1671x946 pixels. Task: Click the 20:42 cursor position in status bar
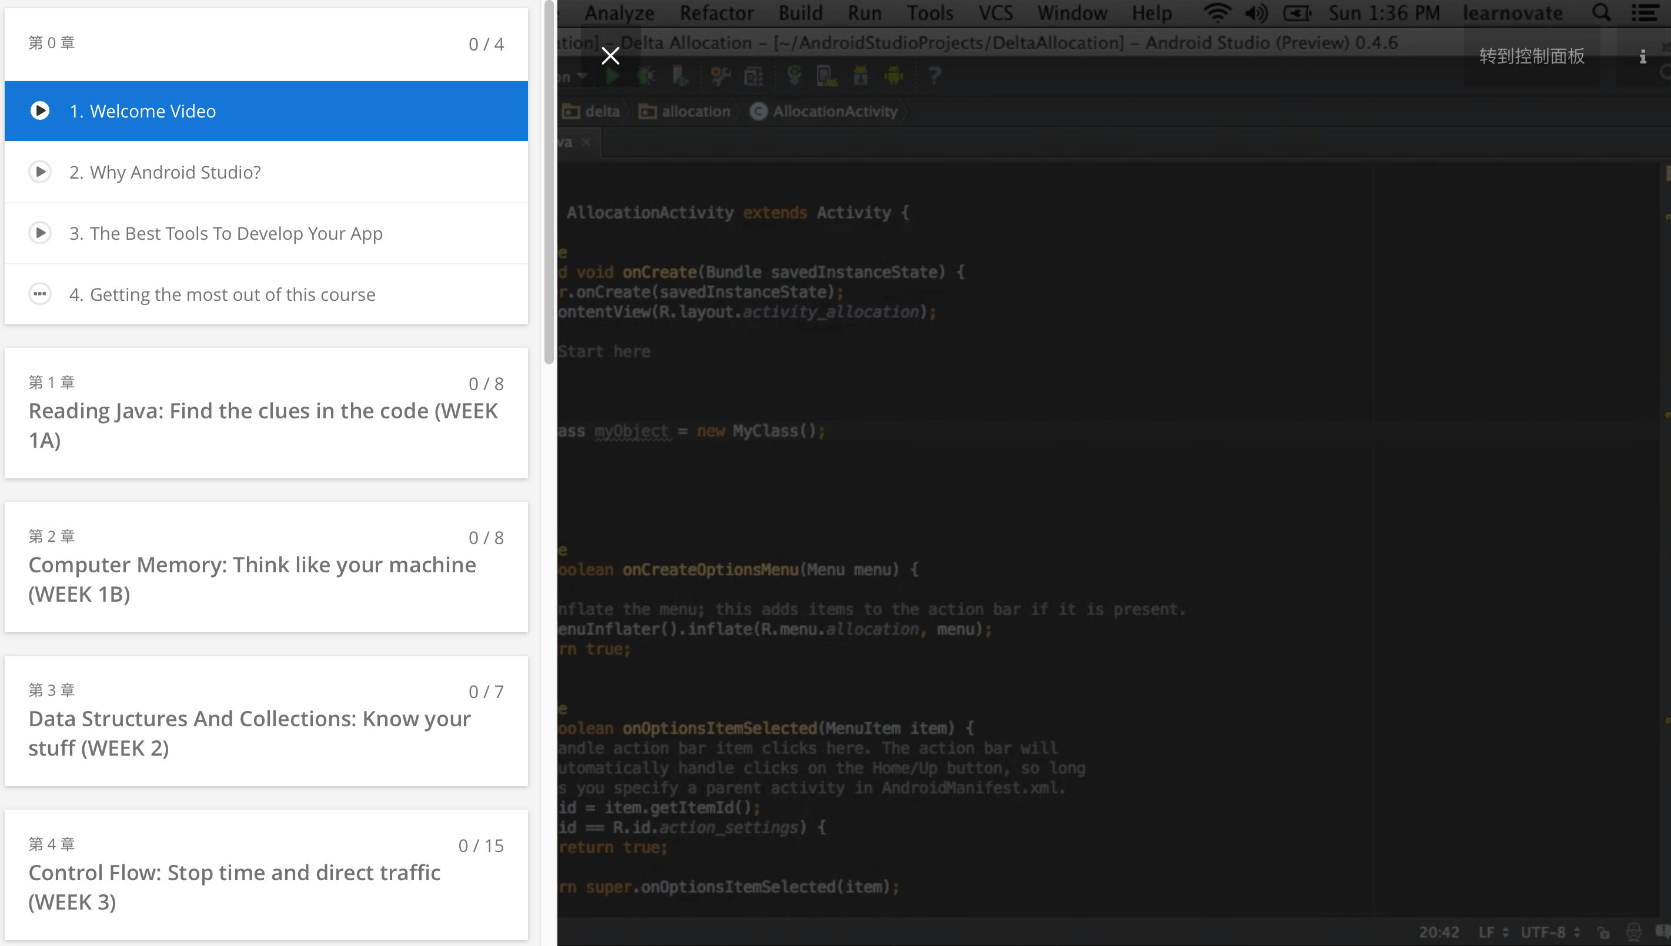click(x=1438, y=933)
